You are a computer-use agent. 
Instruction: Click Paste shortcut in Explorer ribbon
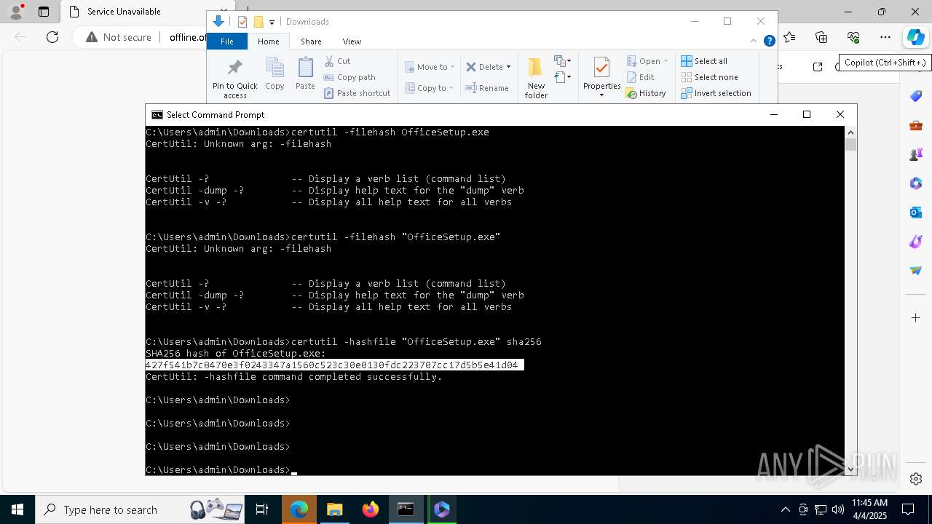357,93
